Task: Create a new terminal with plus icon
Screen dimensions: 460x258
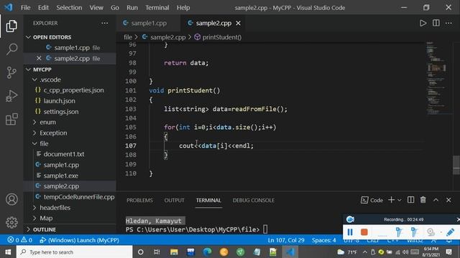Action: (x=391, y=200)
